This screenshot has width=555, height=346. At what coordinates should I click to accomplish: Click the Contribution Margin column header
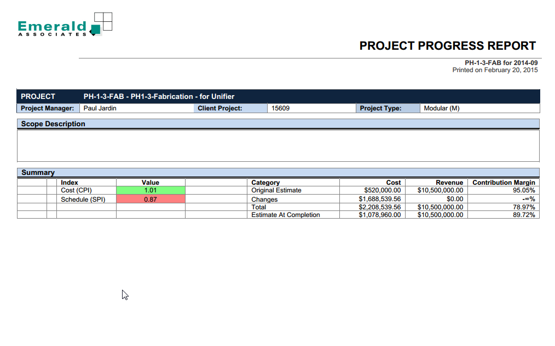coord(504,183)
